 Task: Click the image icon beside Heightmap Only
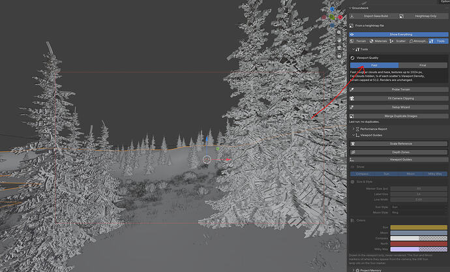tap(402, 16)
